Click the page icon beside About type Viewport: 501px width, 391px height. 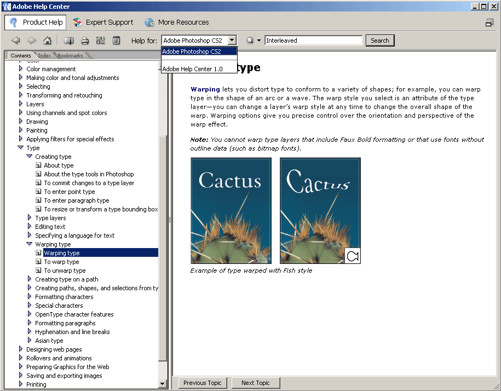pyautogui.click(x=38, y=165)
